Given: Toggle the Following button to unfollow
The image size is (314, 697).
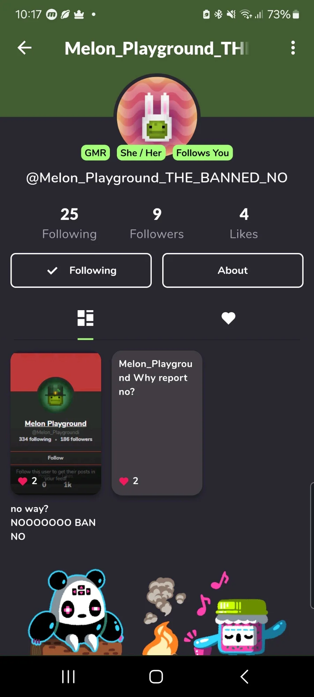Looking at the screenshot, I should click(x=81, y=270).
